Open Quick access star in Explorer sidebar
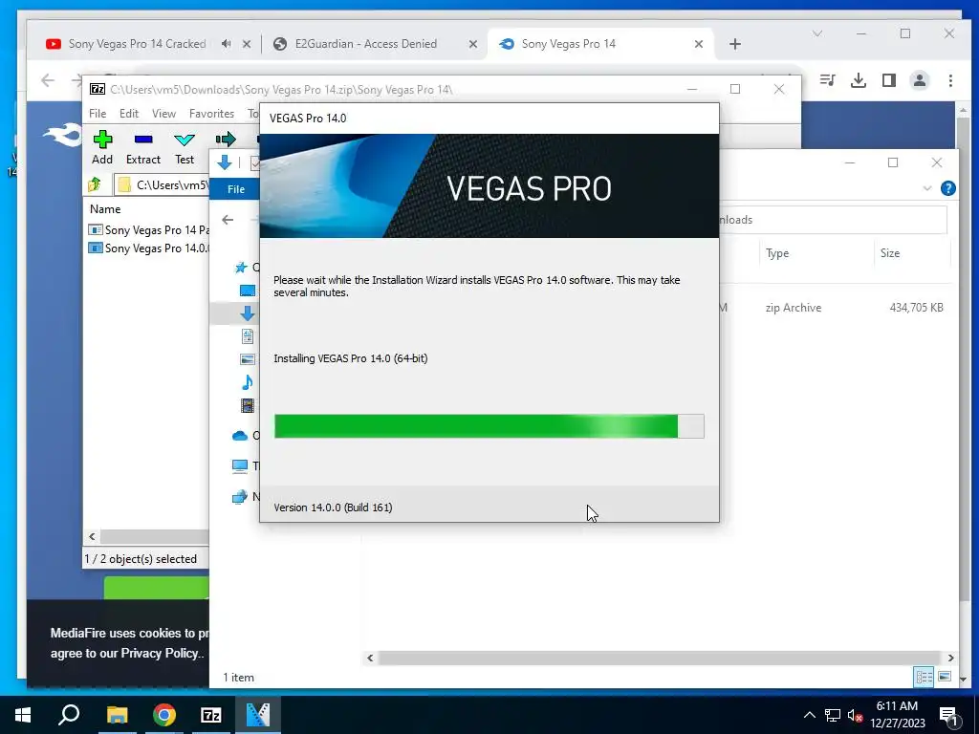 pos(240,268)
